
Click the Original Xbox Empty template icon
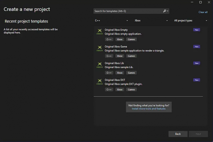coord(100,32)
